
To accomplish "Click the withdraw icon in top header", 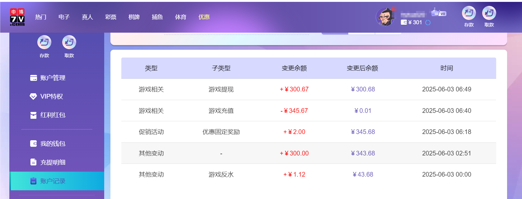I will 489,13.
